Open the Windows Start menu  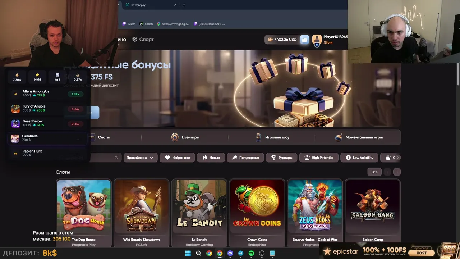click(188, 253)
